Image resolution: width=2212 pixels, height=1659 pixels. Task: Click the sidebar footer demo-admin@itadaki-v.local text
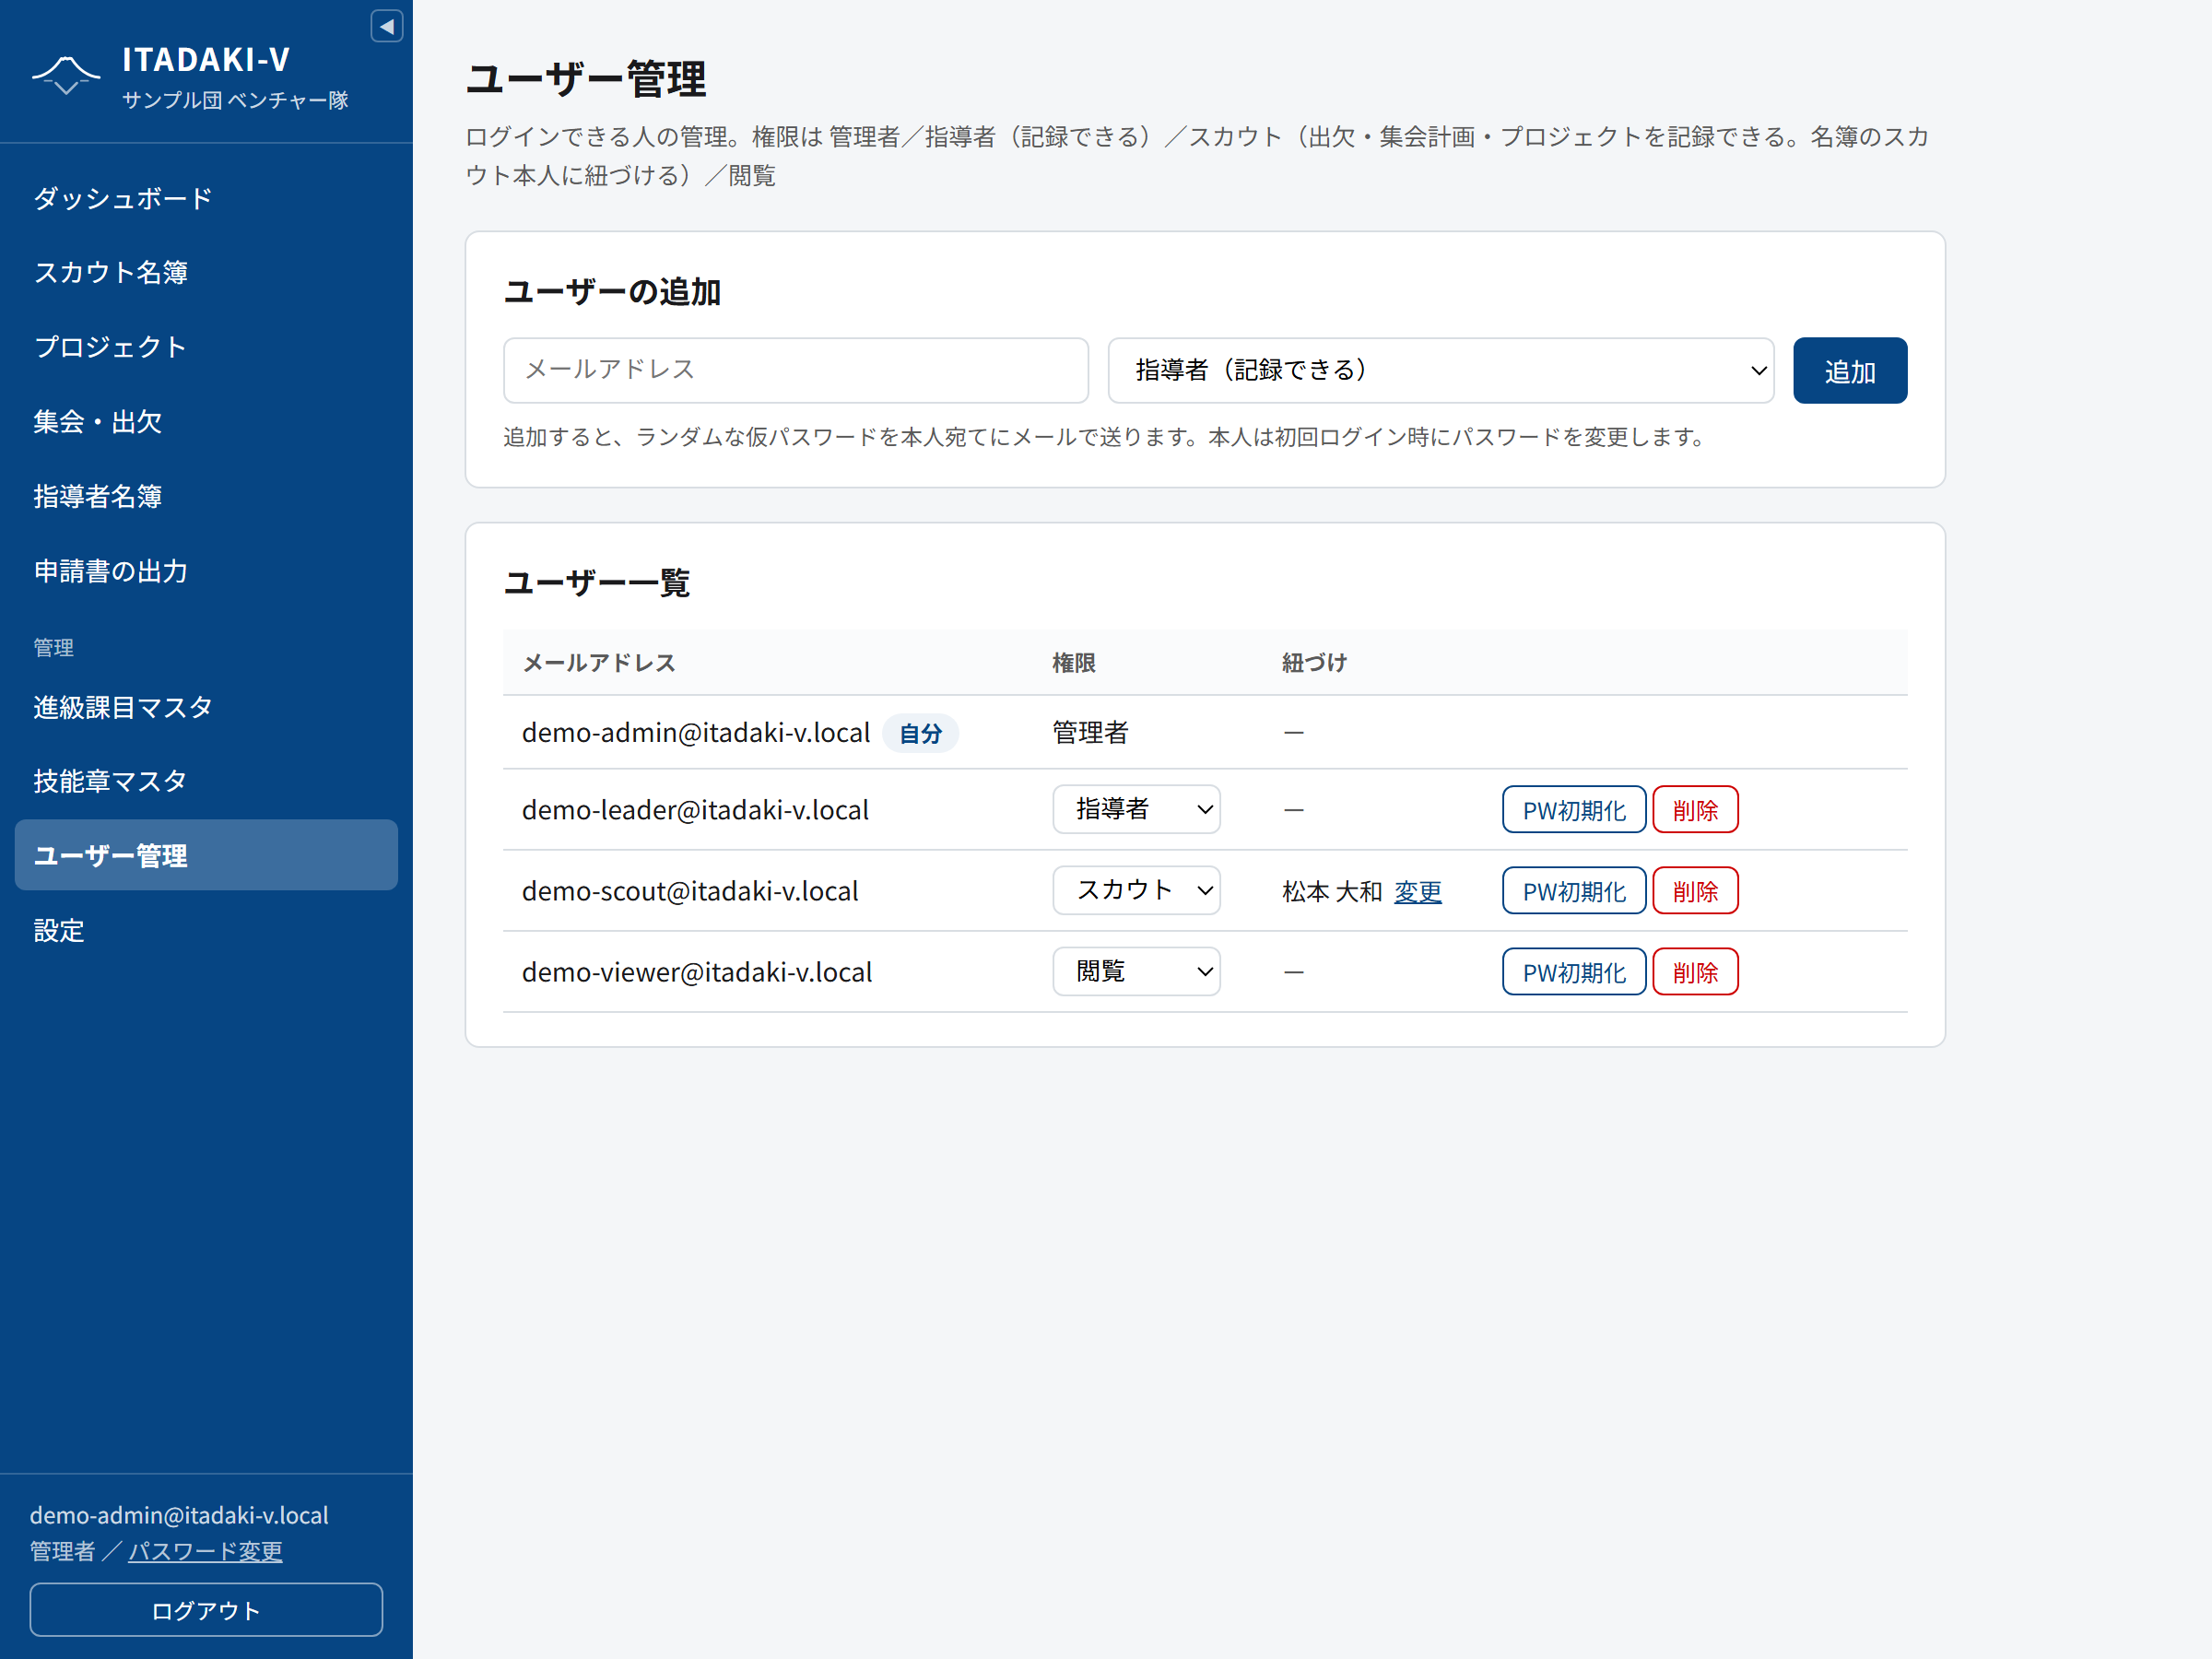click(x=179, y=1515)
